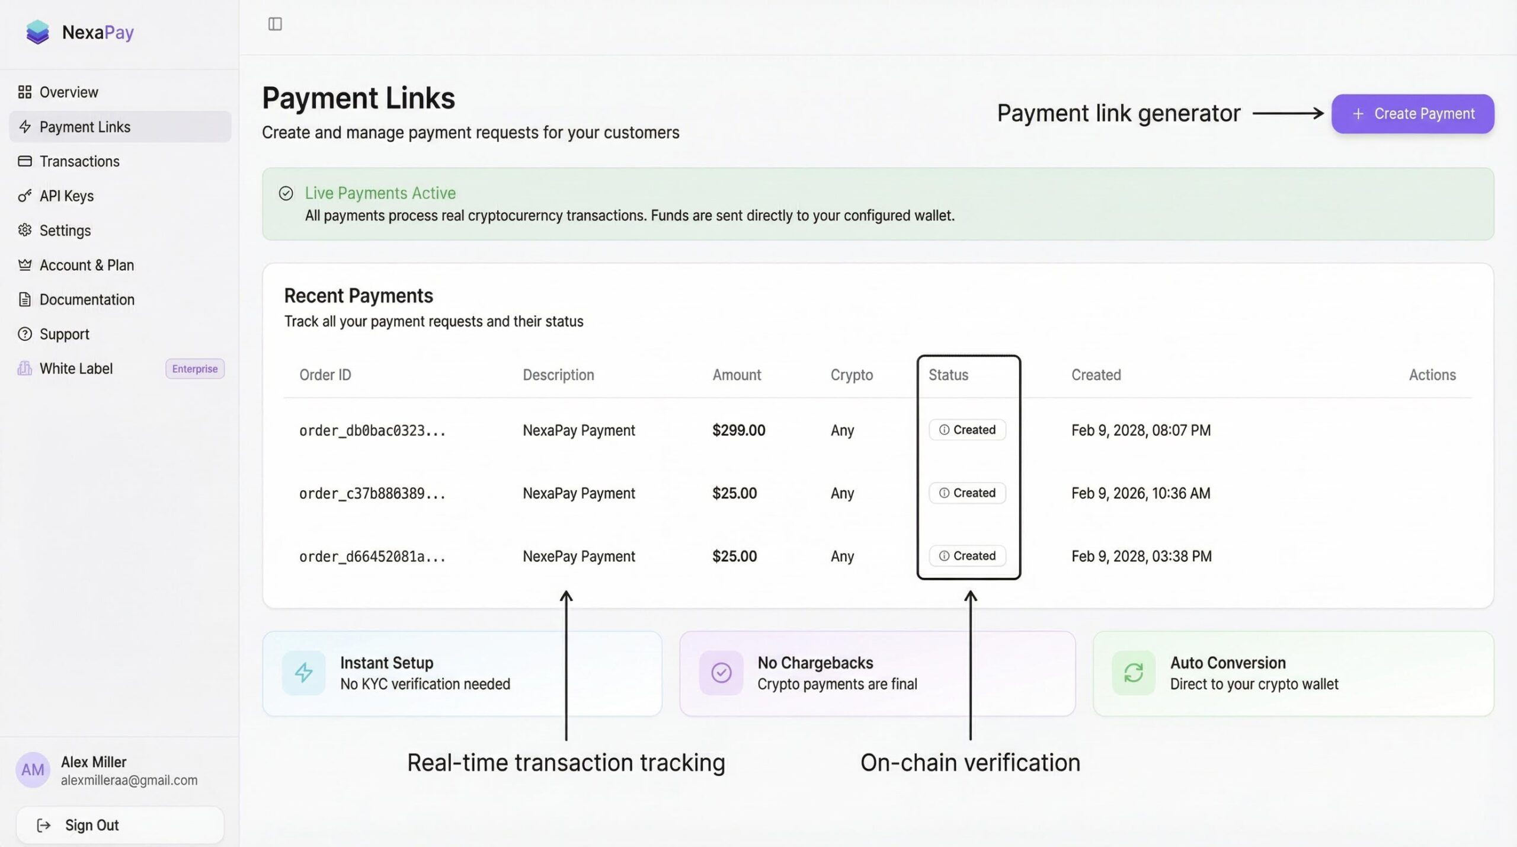This screenshot has width=1517, height=847.
Task: Click the Support help icon
Action: (x=25, y=334)
